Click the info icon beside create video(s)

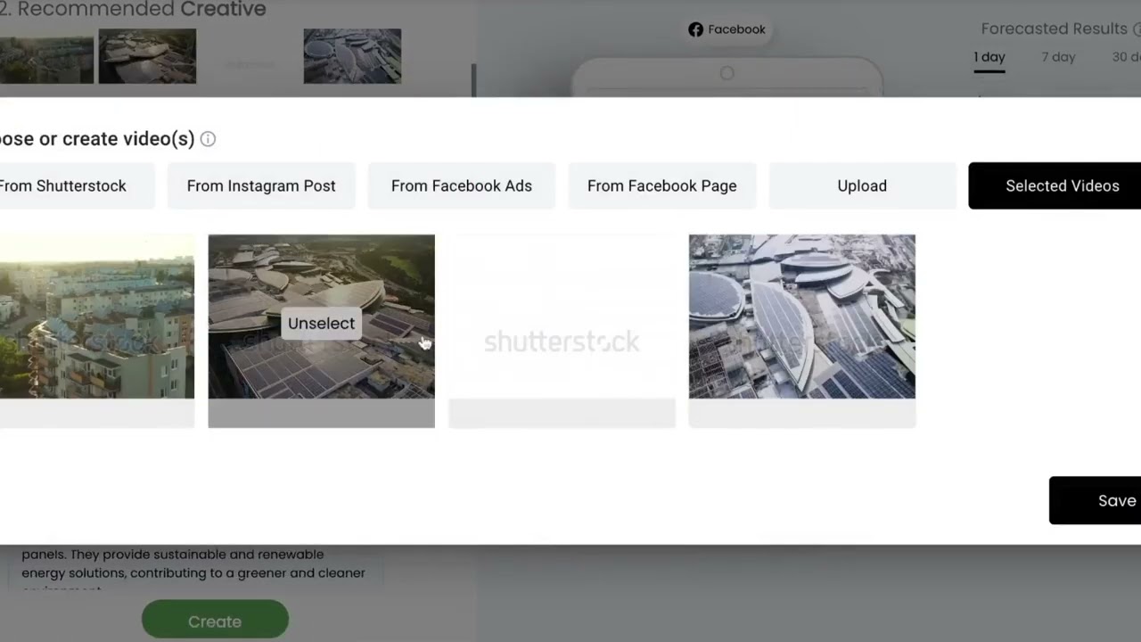coord(208,139)
